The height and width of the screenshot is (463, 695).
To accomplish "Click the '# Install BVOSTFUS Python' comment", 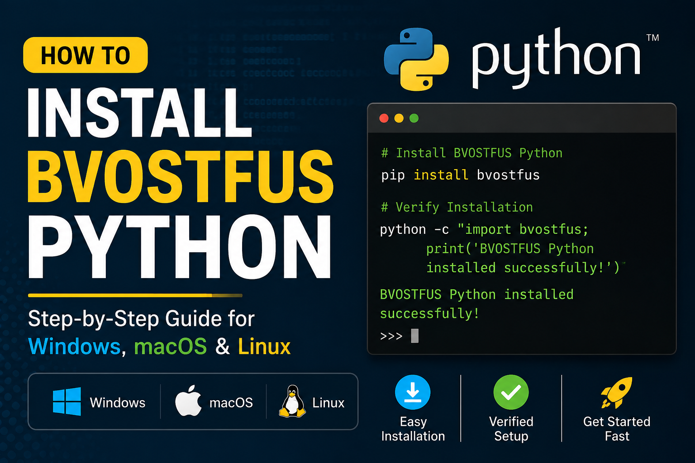I will click(471, 153).
